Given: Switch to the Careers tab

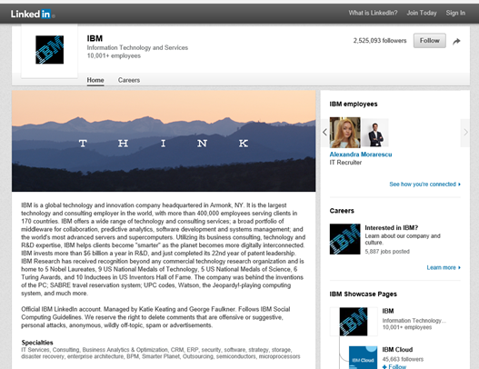Looking at the screenshot, I should (129, 80).
